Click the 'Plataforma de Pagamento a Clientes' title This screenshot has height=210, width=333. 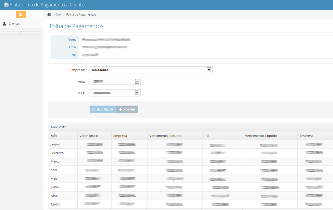pos(48,5)
